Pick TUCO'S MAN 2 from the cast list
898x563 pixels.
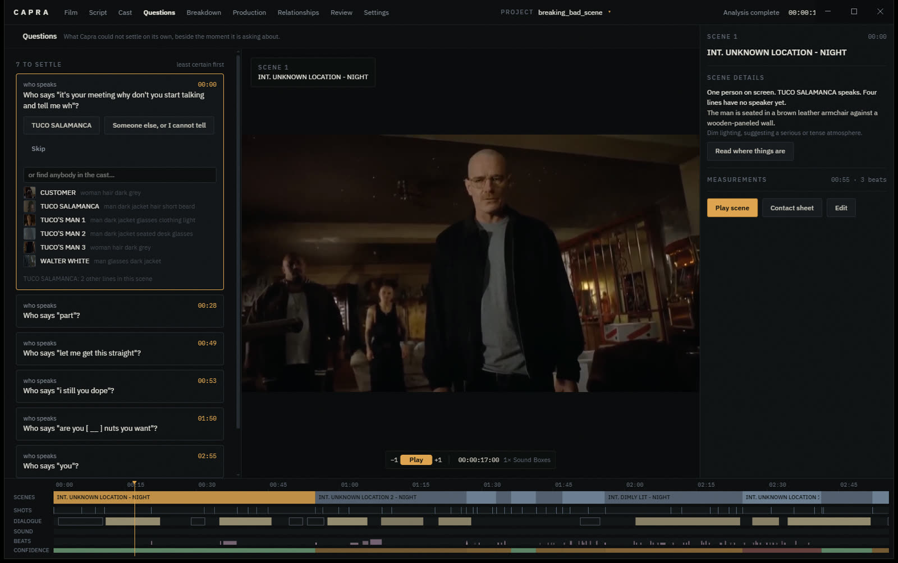[120, 233]
